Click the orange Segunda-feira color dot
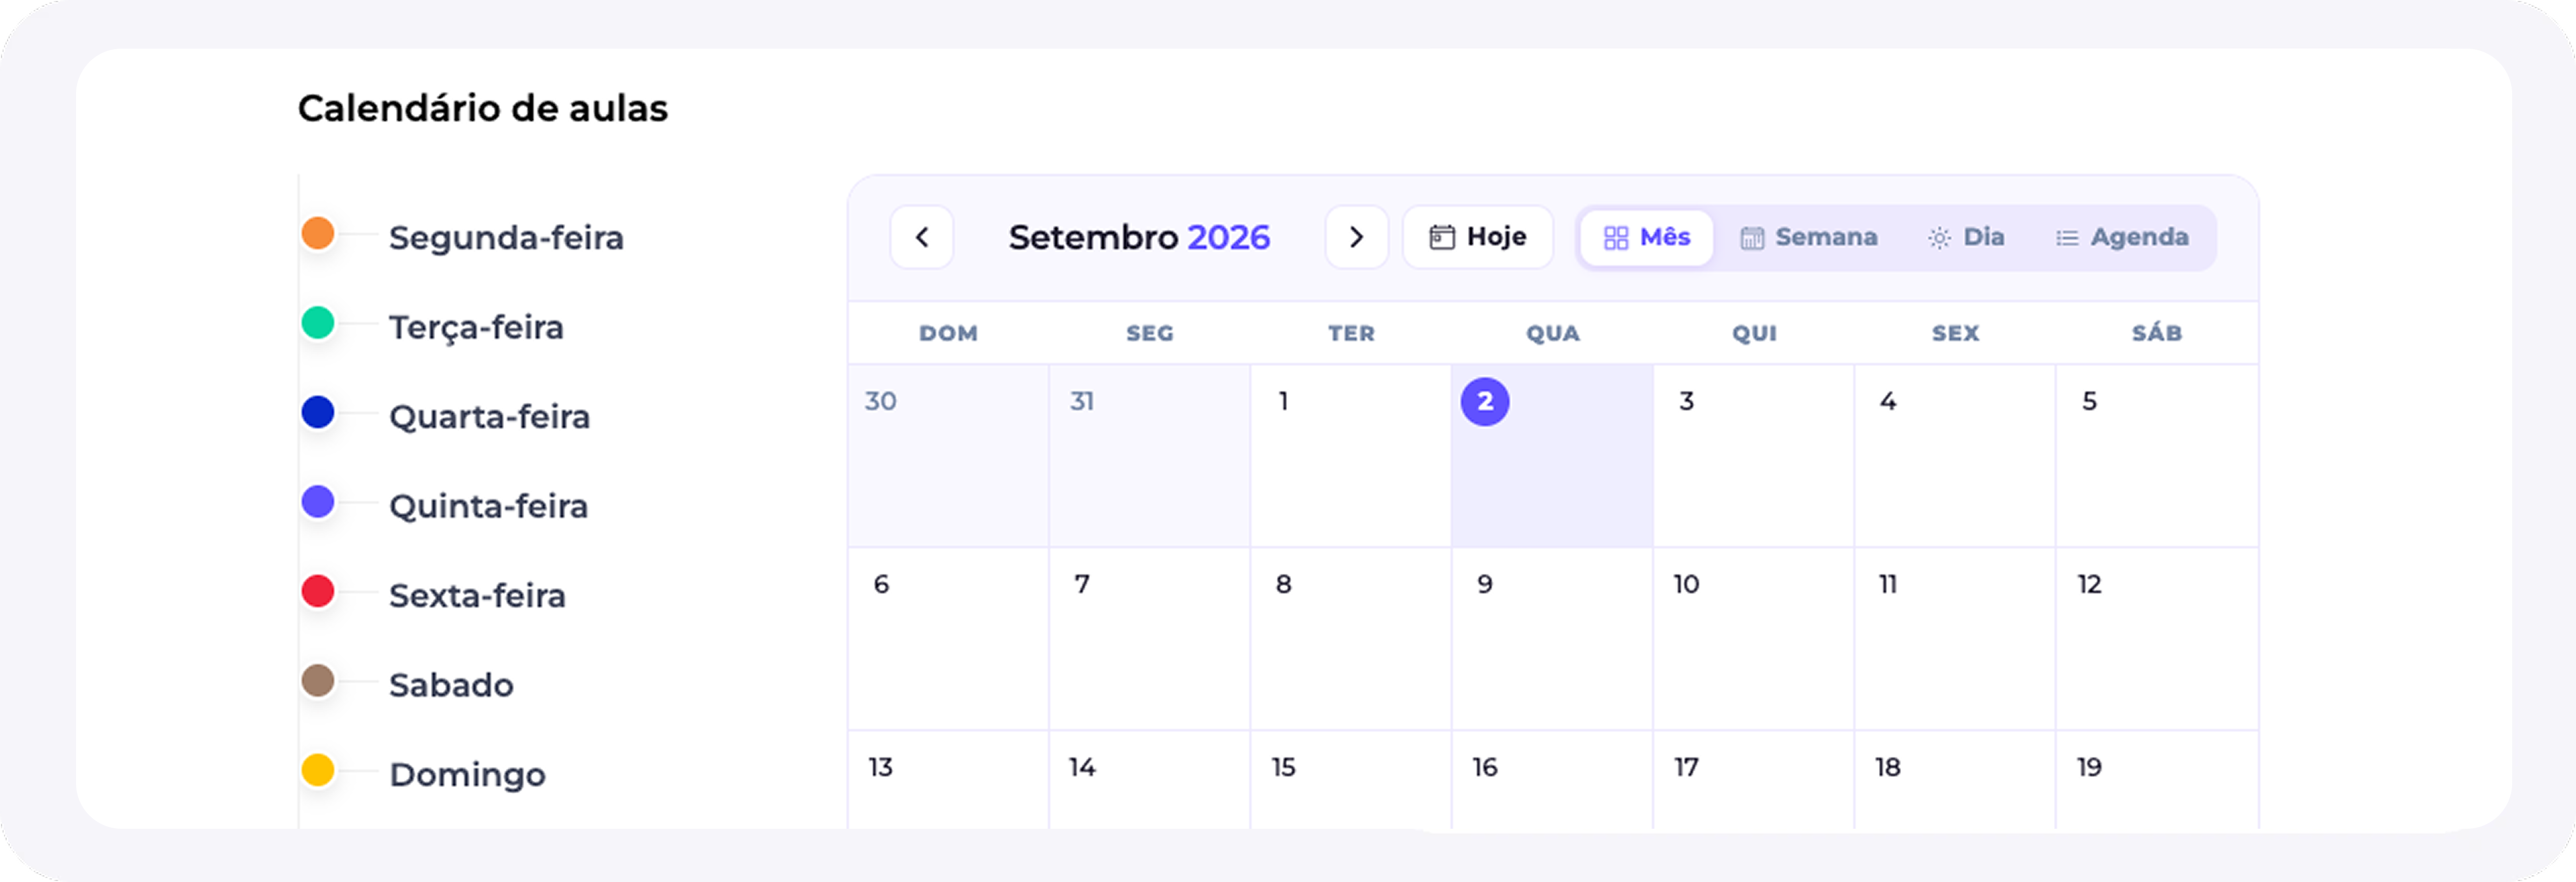Screen dimensions: 2576x882 click(x=318, y=233)
